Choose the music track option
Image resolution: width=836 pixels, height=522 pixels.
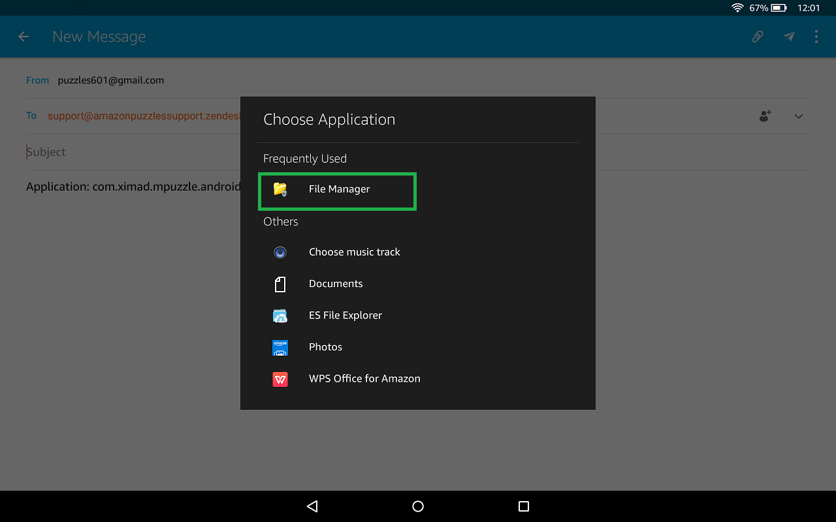pyautogui.click(x=354, y=252)
